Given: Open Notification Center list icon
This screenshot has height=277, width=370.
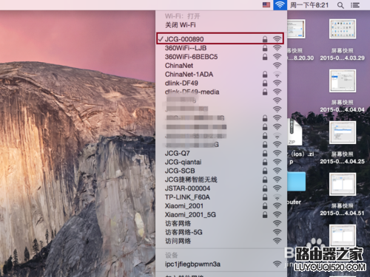Looking at the screenshot, I should pos(355,5).
